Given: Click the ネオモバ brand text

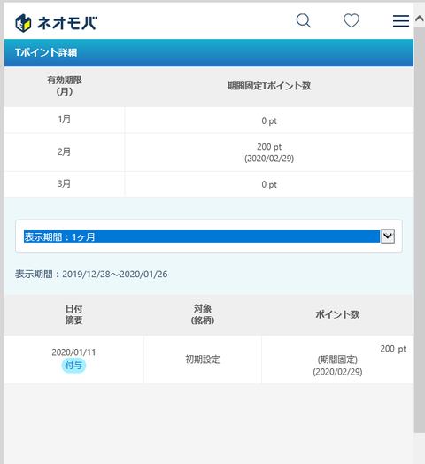Looking at the screenshot, I should pyautogui.click(x=67, y=23).
